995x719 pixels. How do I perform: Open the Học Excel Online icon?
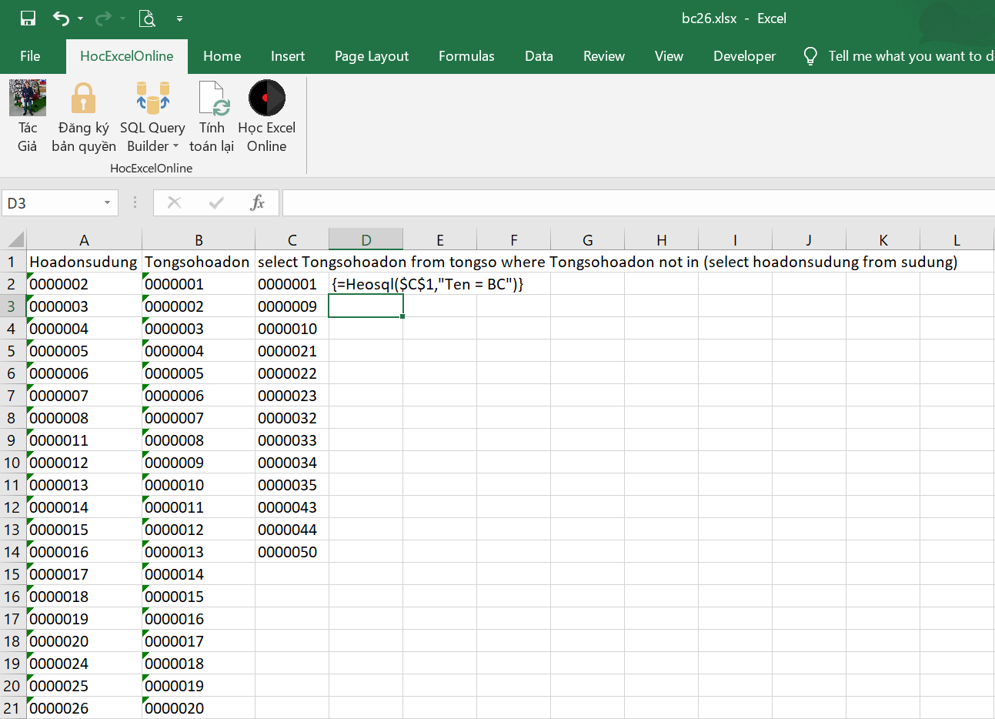pos(267,98)
